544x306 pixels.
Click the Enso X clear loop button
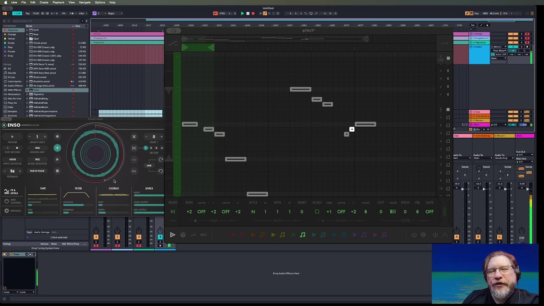pos(134,136)
